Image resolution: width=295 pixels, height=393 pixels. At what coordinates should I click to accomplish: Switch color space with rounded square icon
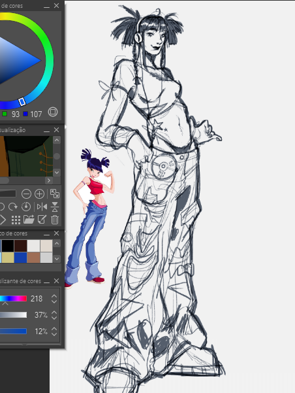53,112
